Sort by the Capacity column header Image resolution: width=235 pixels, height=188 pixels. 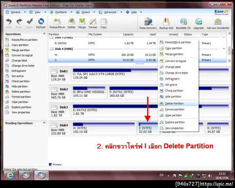[123, 34]
